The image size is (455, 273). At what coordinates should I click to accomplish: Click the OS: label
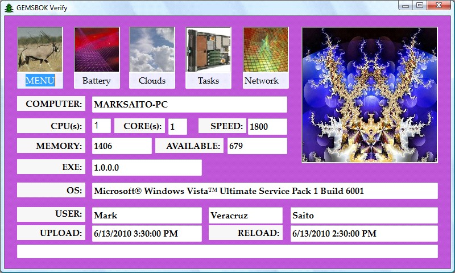tap(51, 190)
